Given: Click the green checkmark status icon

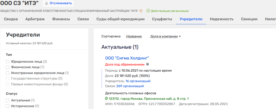Looking at the screenshot, I should (x=148, y=11).
